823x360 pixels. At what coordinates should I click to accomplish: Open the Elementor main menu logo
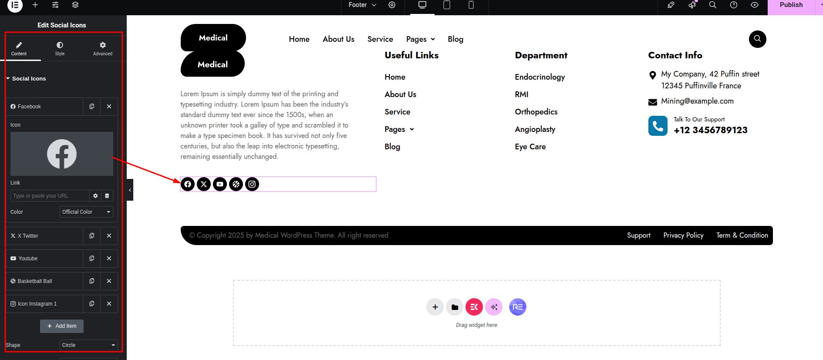pyautogui.click(x=15, y=5)
